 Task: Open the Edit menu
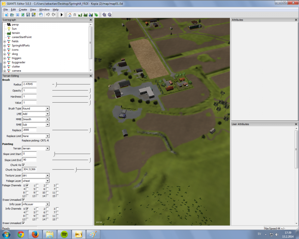(13, 10)
